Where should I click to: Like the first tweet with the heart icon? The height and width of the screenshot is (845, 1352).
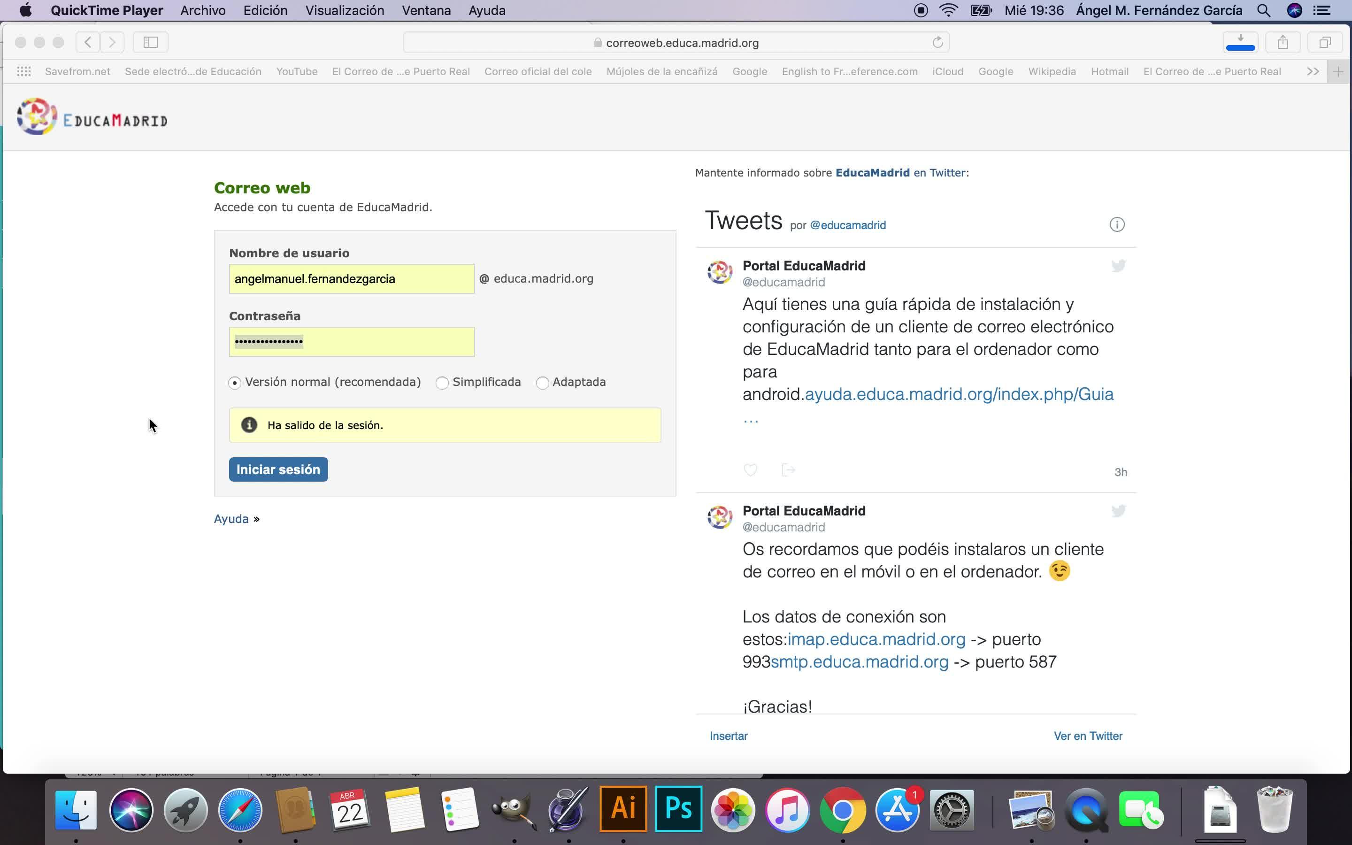coord(750,470)
